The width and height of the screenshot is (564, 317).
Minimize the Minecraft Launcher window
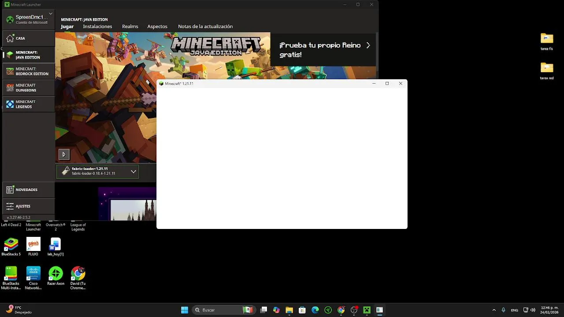[344, 4]
